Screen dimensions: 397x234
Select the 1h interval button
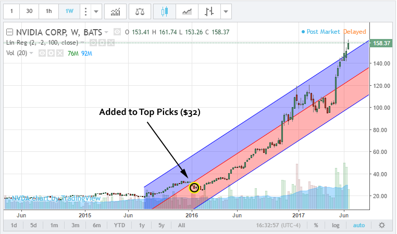pos(48,11)
